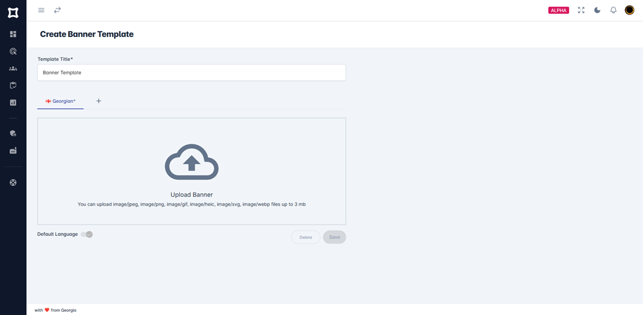Open the dashboard grid icon in sidebar
The height and width of the screenshot is (315, 643).
coord(13,34)
